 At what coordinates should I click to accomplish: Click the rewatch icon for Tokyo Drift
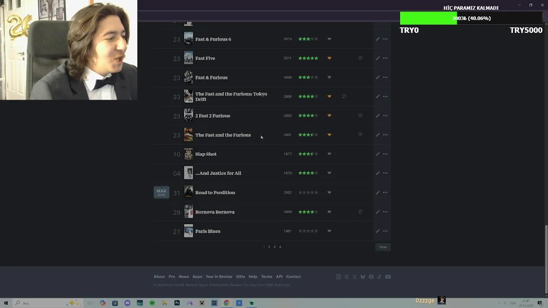[344, 96]
